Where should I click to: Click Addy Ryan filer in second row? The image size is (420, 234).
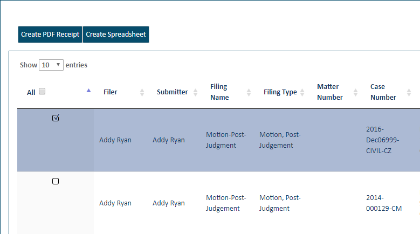click(x=115, y=203)
